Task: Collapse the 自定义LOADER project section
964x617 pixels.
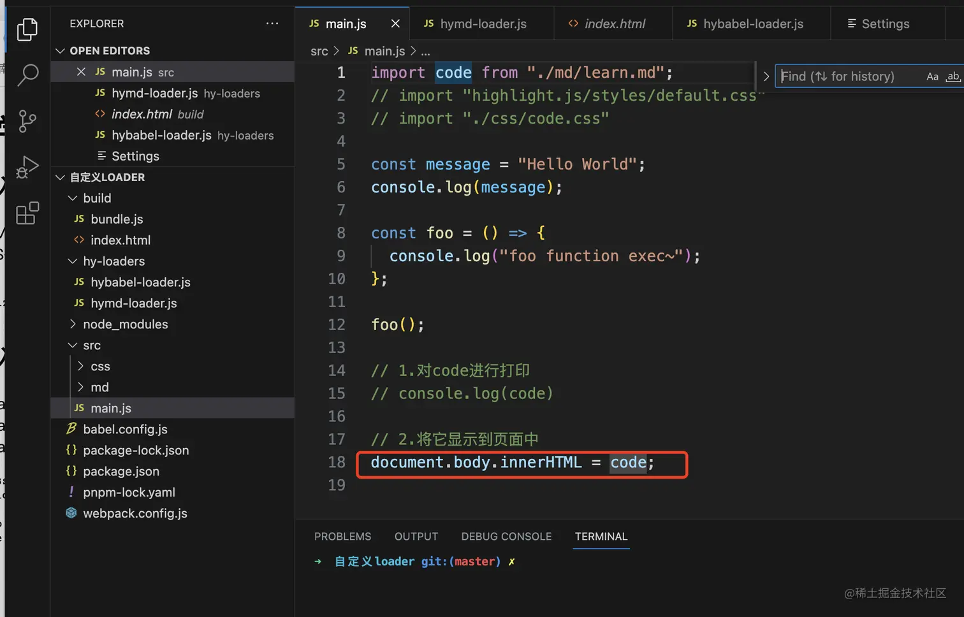Action: (61, 177)
